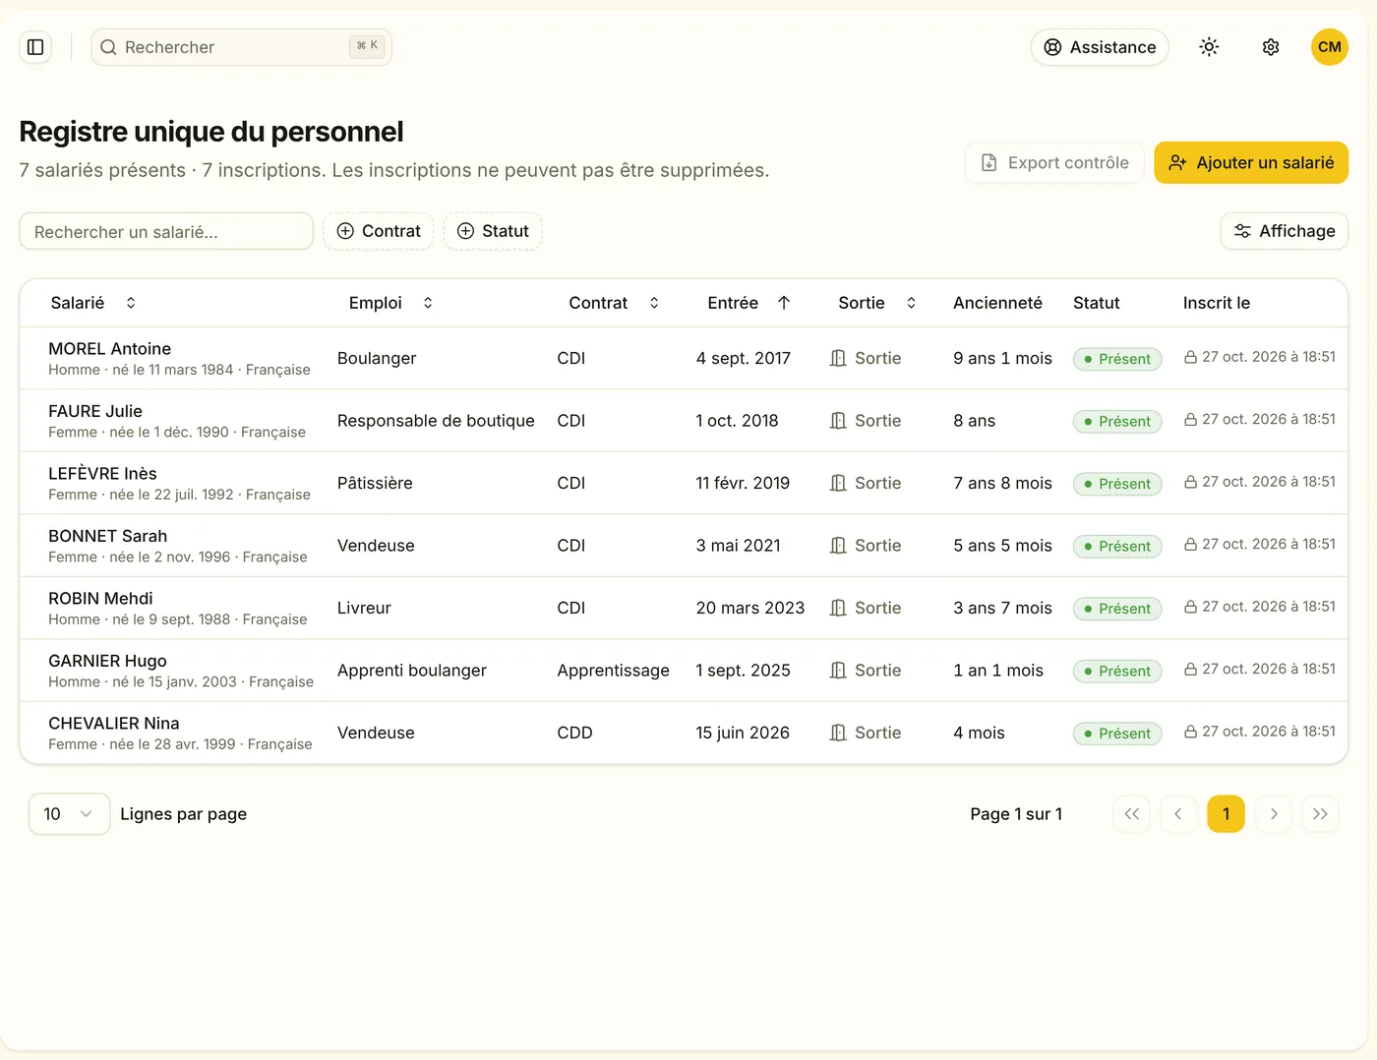Switch theme with the sun icon

(1209, 47)
